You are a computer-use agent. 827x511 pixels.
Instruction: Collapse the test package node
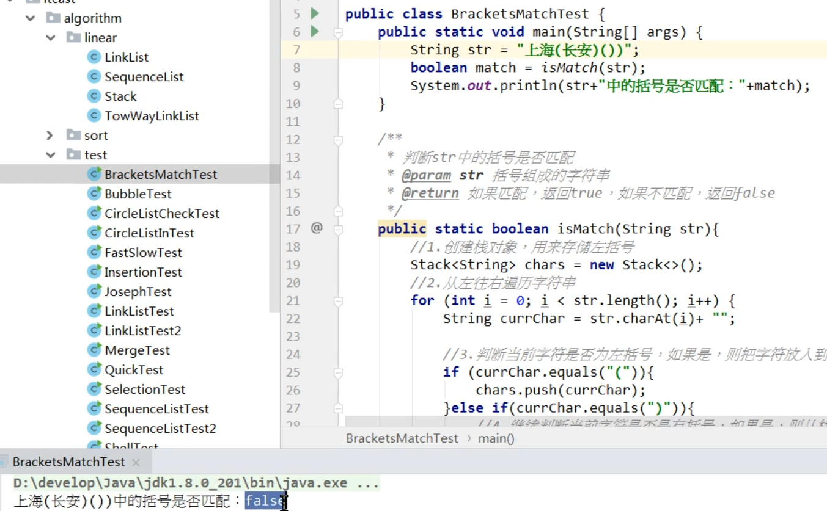click(x=51, y=155)
